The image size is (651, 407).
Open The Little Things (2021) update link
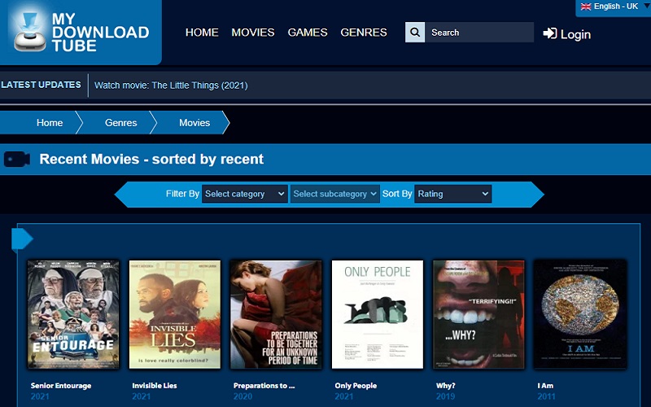(171, 85)
